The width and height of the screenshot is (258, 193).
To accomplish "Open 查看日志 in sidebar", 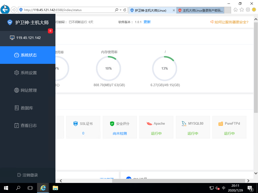I will tap(28, 126).
